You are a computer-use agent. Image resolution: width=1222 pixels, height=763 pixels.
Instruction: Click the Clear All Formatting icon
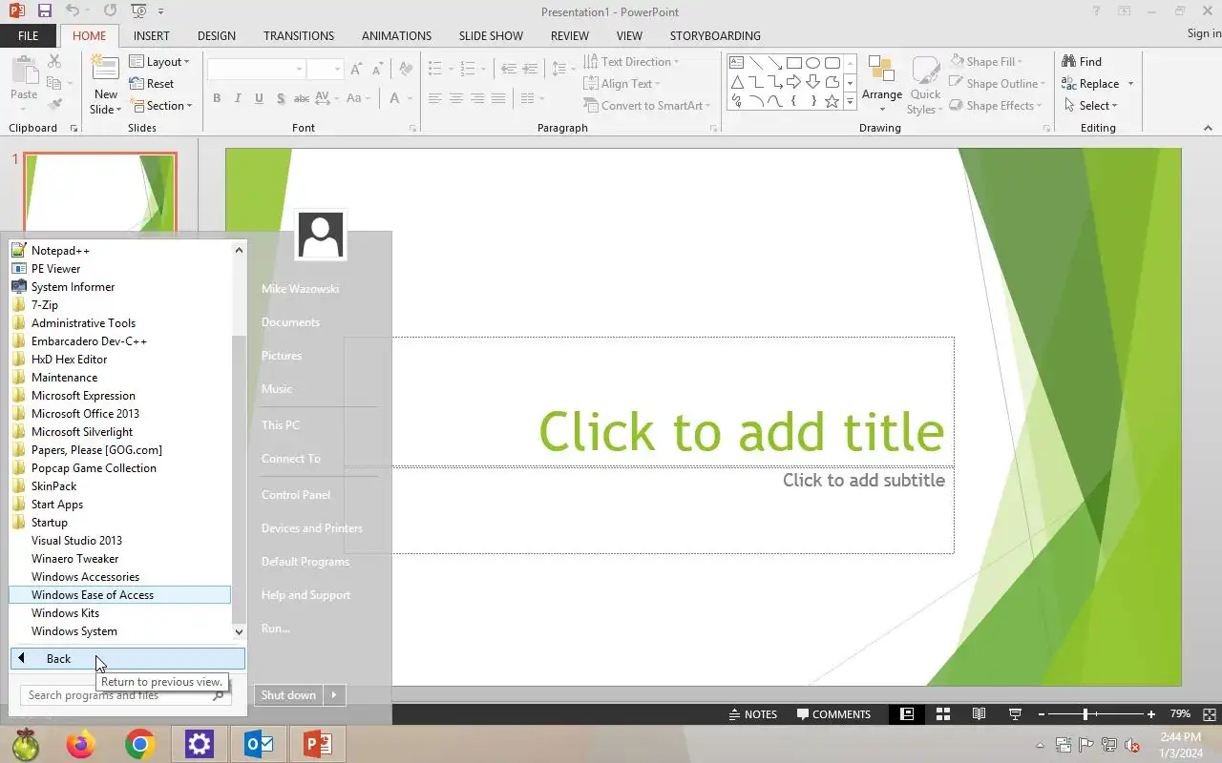pos(406,70)
